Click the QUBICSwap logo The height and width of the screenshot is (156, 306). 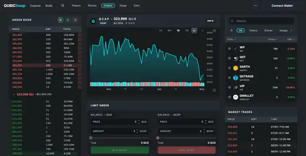tap(14, 6)
